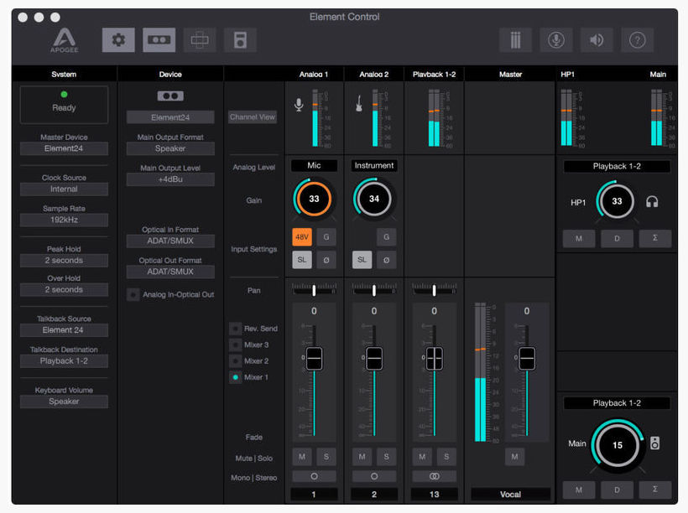Click the microphone icon on Analog 1

[299, 105]
